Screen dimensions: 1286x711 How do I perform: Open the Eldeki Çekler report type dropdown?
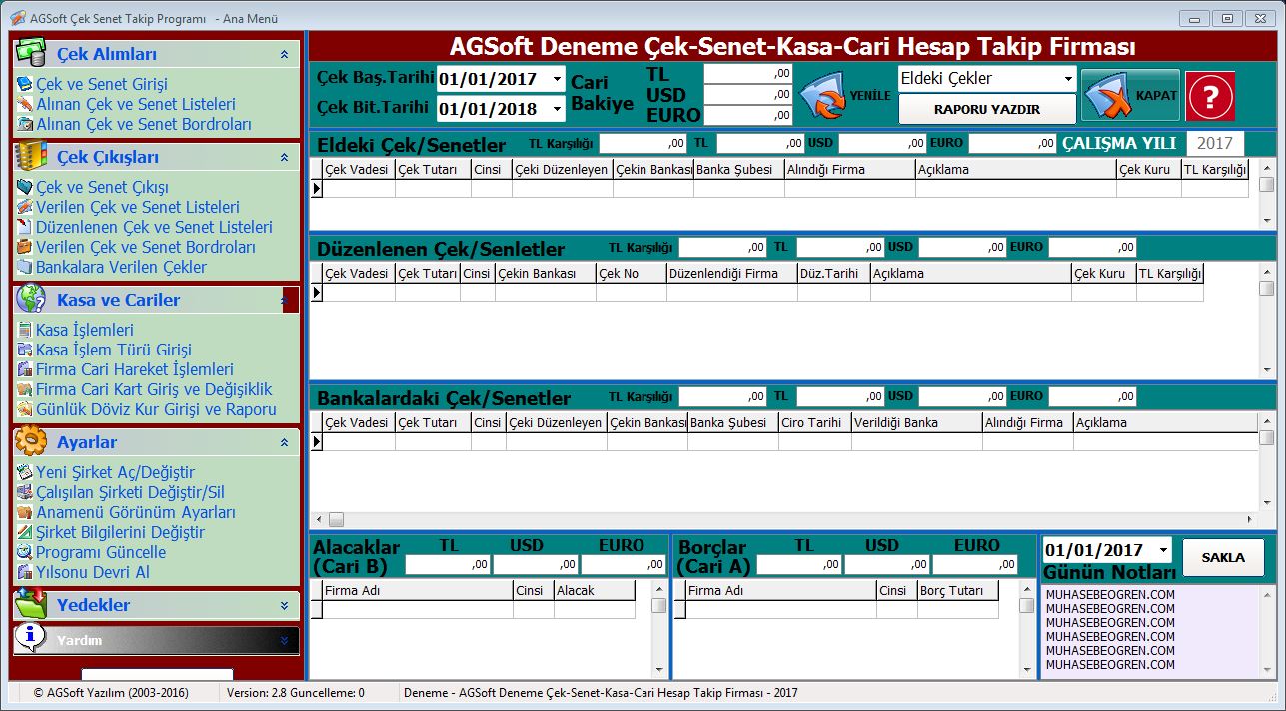[x=1068, y=79]
